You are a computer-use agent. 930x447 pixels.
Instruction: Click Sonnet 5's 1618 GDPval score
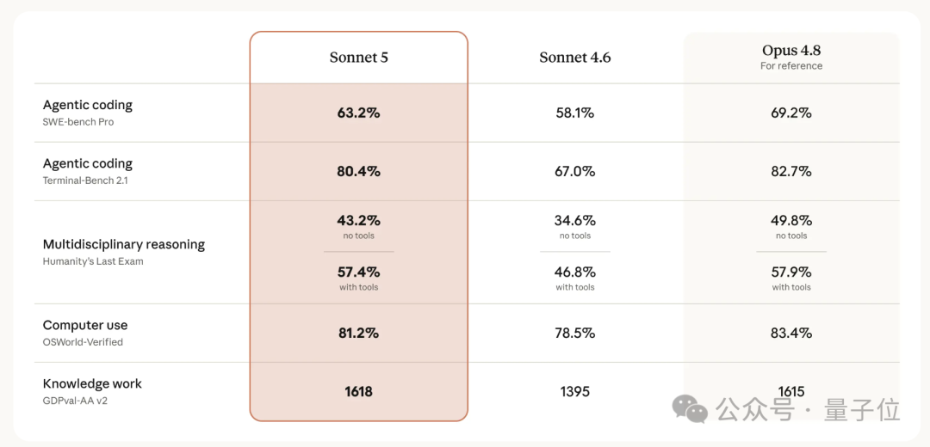(359, 392)
